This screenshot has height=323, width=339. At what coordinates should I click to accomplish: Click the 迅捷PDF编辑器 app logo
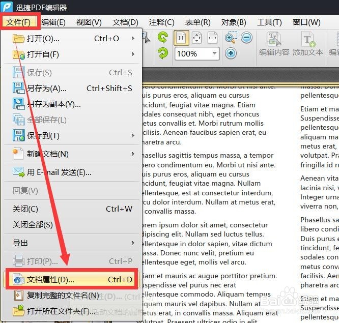pos(7,7)
